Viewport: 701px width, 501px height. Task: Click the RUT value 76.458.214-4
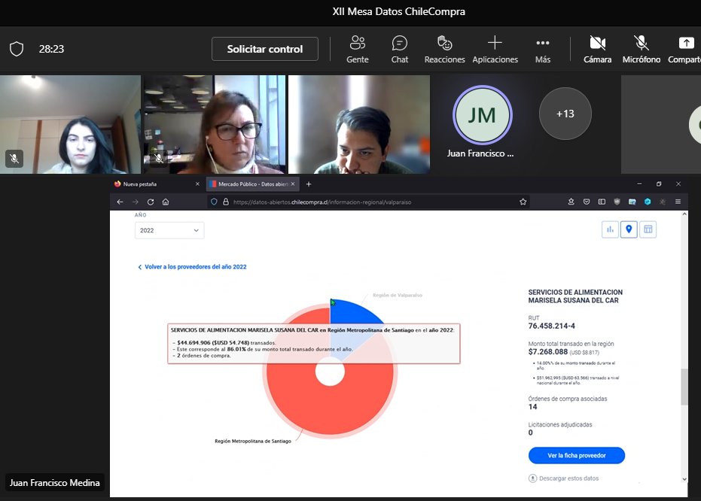coord(552,326)
